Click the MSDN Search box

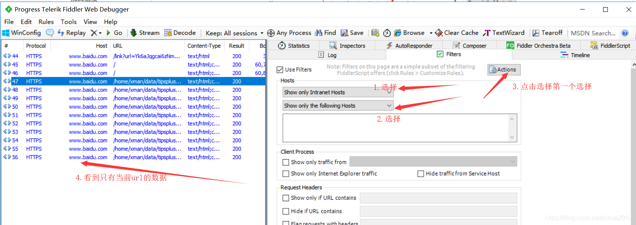click(x=593, y=33)
